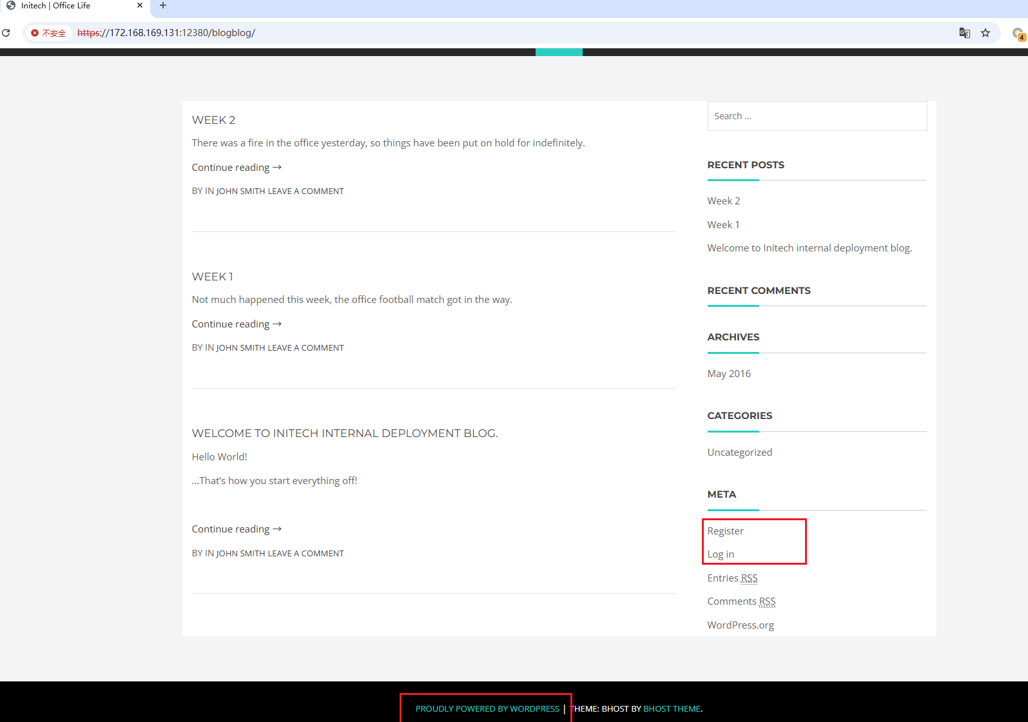The width and height of the screenshot is (1028, 722).
Task: Open the Bhost Theme footer link
Action: 672,708
